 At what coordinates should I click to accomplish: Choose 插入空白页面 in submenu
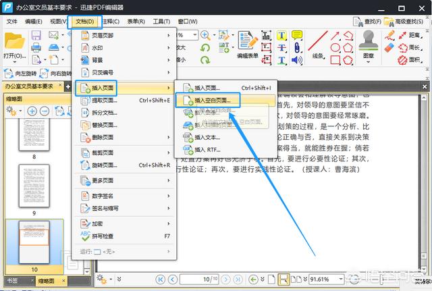coord(225,101)
